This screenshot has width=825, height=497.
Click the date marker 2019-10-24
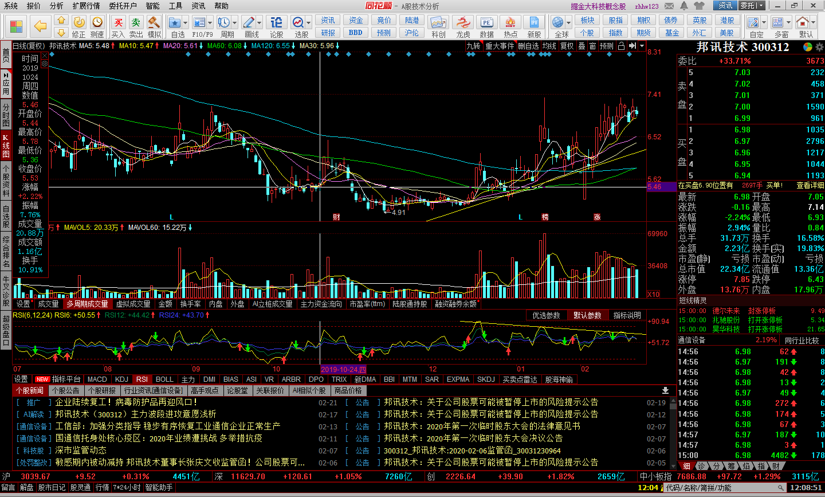pyautogui.click(x=343, y=370)
